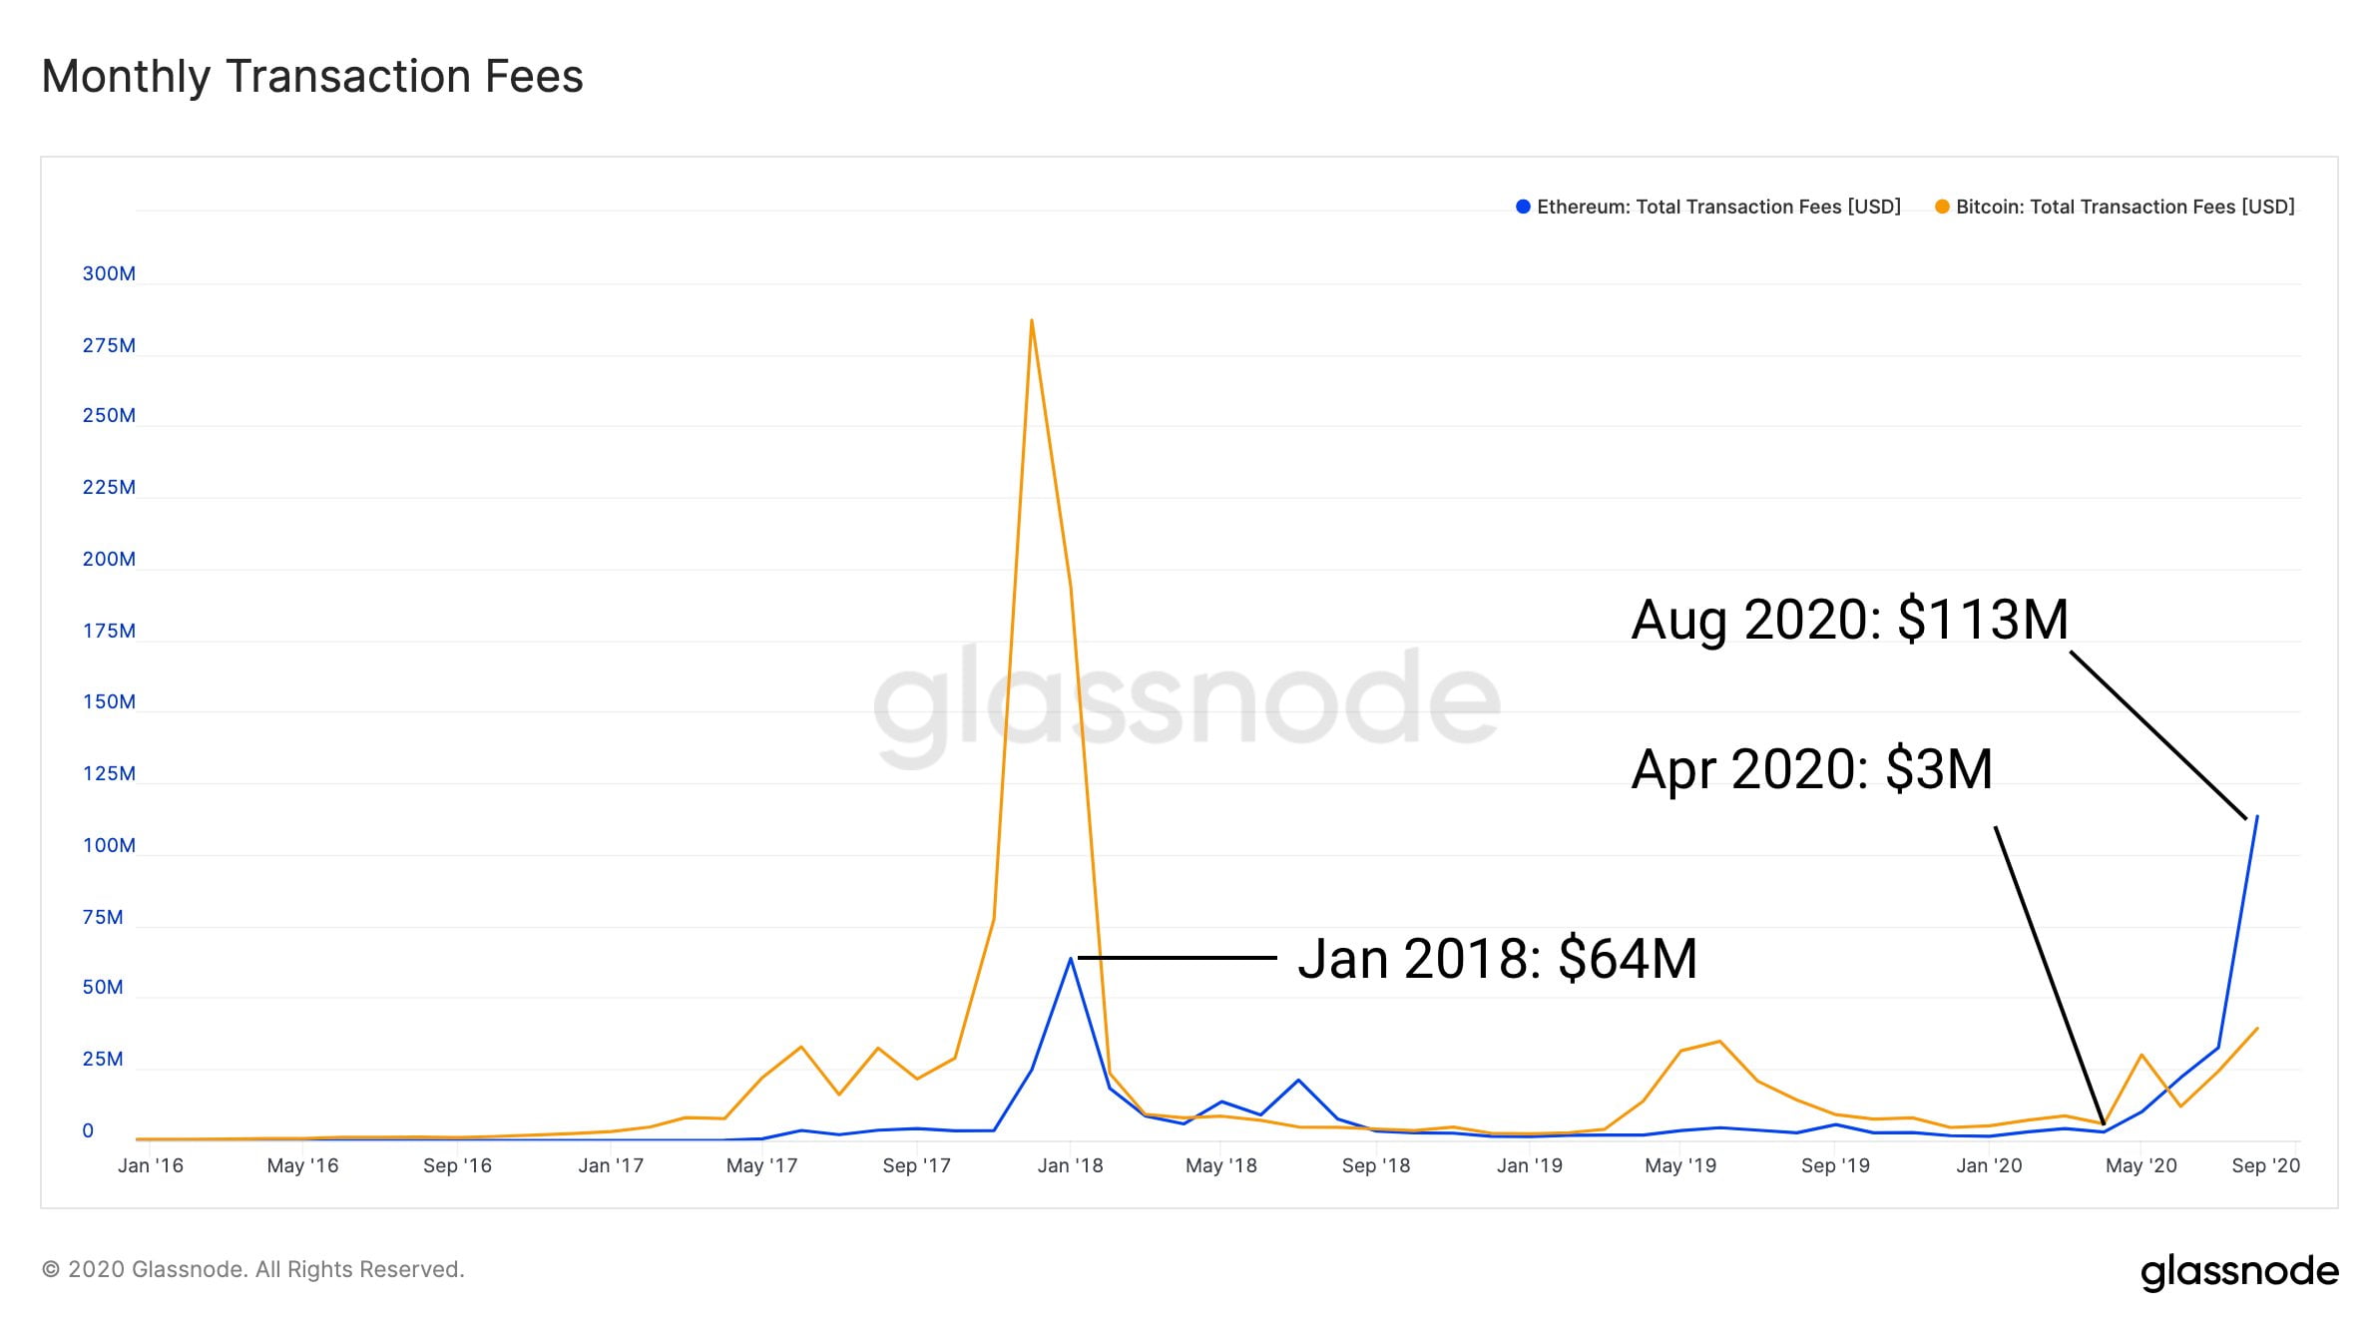Click the orange Bitcoin legend dot
2377x1331 pixels.
[x=1942, y=207]
